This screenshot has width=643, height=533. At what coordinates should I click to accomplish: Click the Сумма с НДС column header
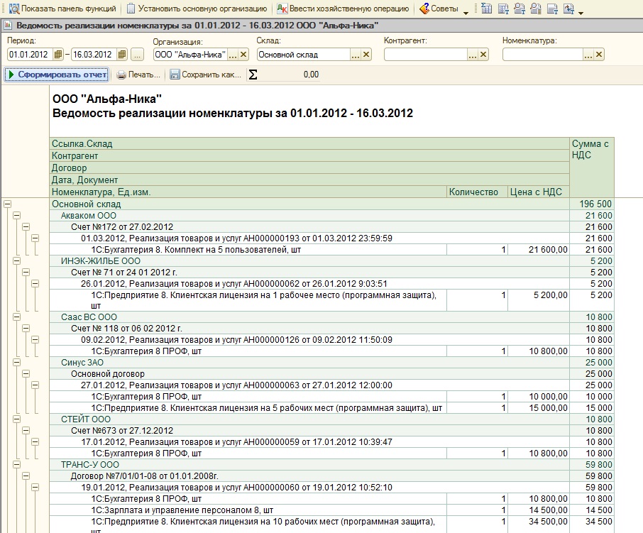[x=592, y=167]
